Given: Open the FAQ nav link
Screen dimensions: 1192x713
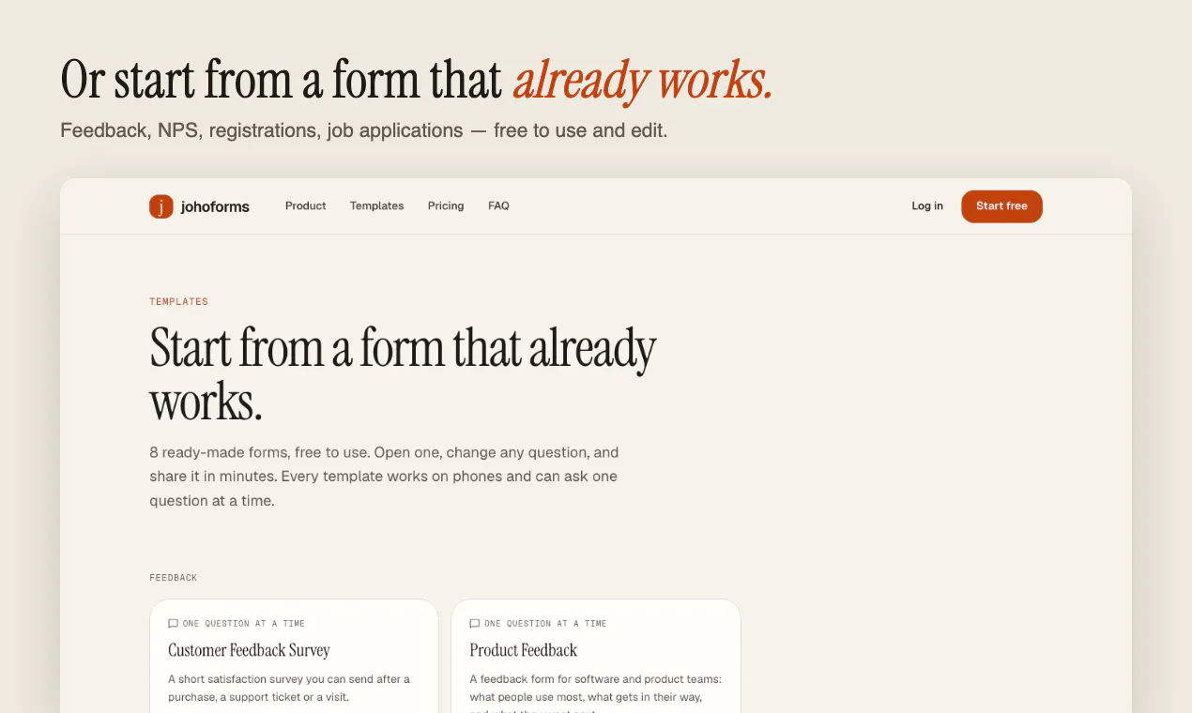Looking at the screenshot, I should pos(498,205).
